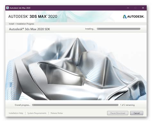Click the SDK component progress bar
The image size is (152, 122).
pyautogui.click(x=119, y=29)
